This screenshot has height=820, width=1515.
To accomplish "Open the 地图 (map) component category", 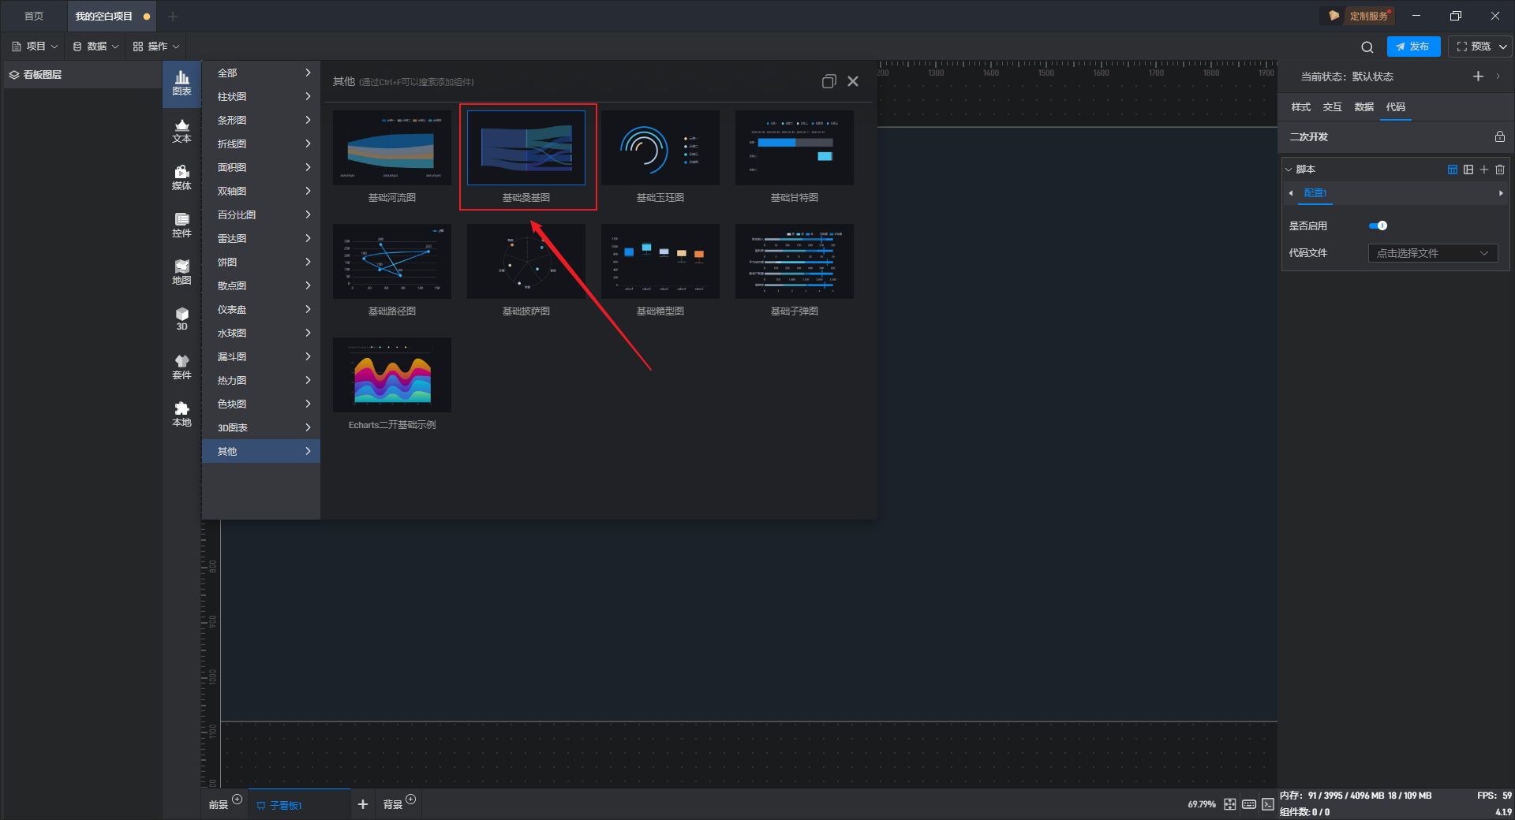I will pos(181,272).
